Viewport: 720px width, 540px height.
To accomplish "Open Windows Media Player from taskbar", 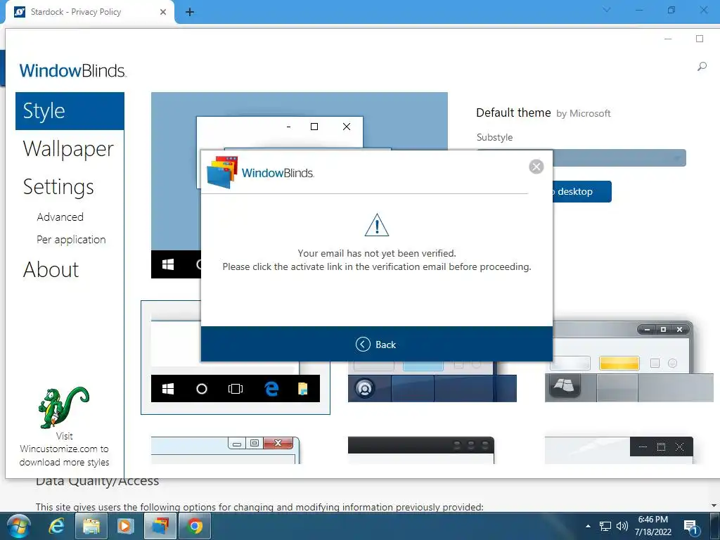I will [x=125, y=526].
